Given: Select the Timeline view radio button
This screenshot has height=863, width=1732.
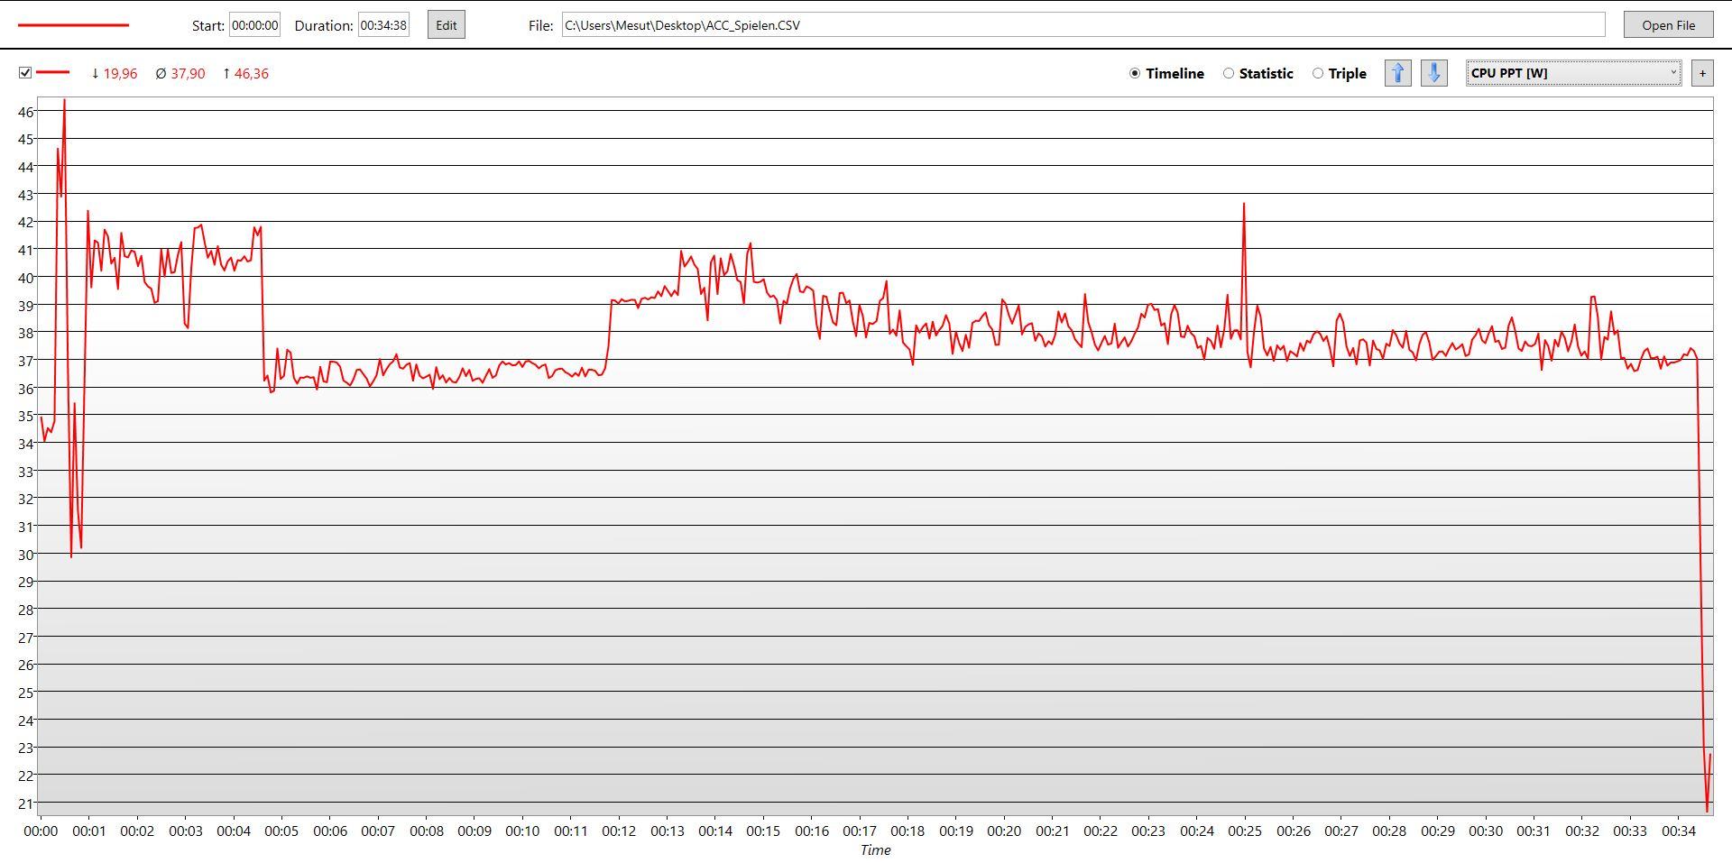Looking at the screenshot, I should pyautogui.click(x=1135, y=74).
